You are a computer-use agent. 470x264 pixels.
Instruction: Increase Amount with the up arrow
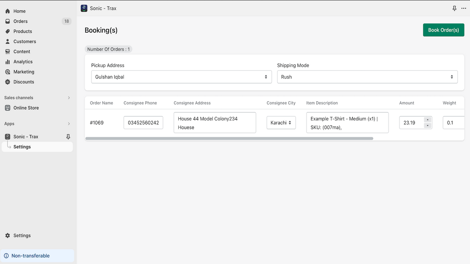[x=427, y=120]
